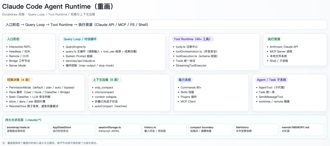Click the history.ts card
The image size is (330, 146).
[165, 130]
